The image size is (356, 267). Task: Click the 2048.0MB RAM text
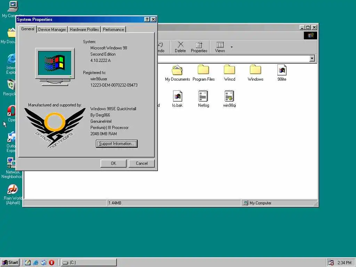click(x=104, y=134)
